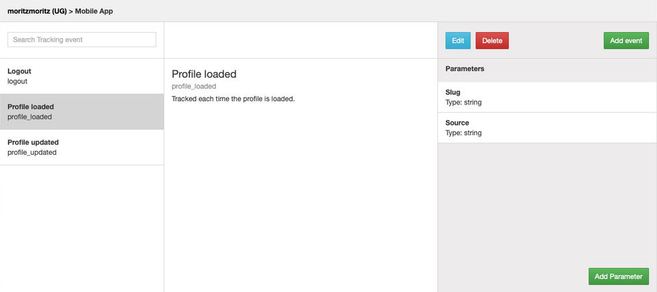The height and width of the screenshot is (292, 657).
Task: Click 'Type: string' under the Slug parameter
Action: coord(463,102)
